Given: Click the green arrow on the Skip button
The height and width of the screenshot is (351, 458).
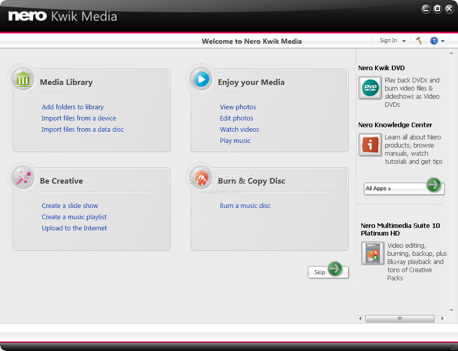Looking at the screenshot, I should pos(335,269).
